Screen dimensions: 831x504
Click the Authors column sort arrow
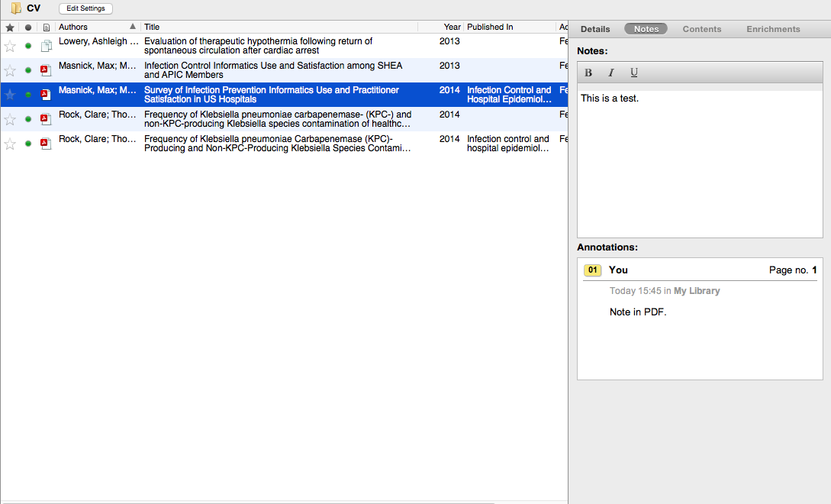pyautogui.click(x=133, y=27)
